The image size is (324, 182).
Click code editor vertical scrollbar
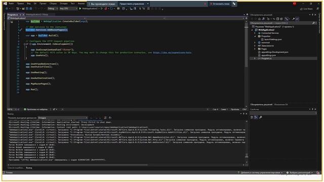point(247,45)
